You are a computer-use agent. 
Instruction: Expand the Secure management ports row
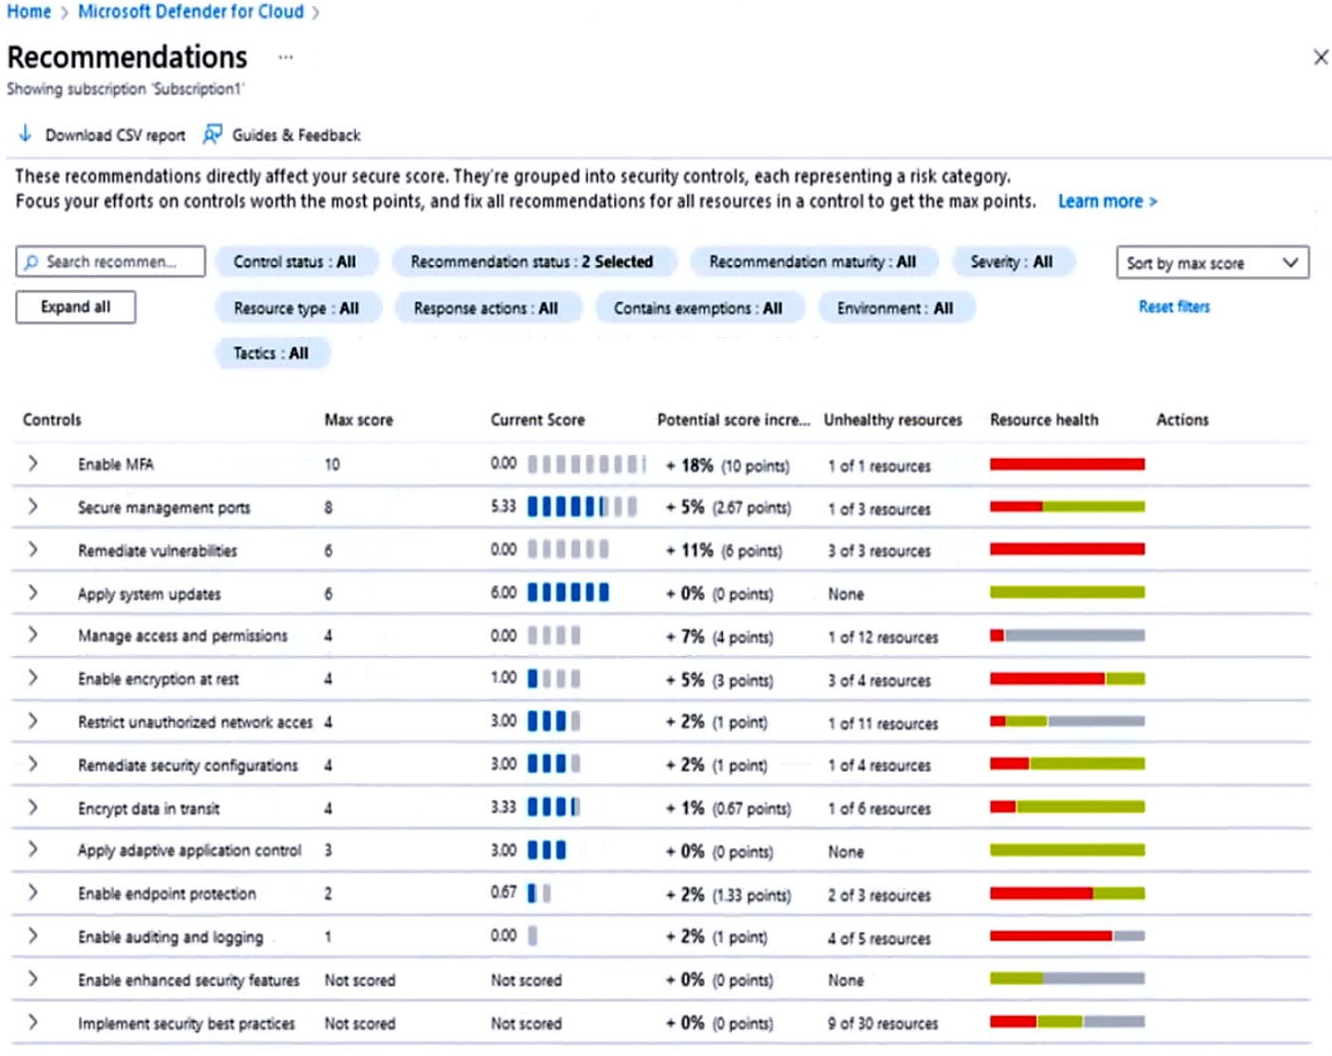coord(33,507)
